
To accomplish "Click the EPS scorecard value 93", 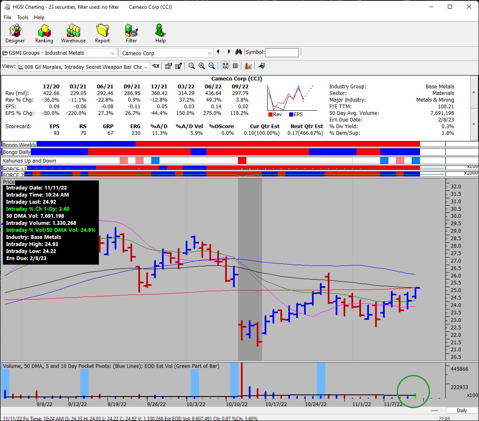I will point(56,133).
